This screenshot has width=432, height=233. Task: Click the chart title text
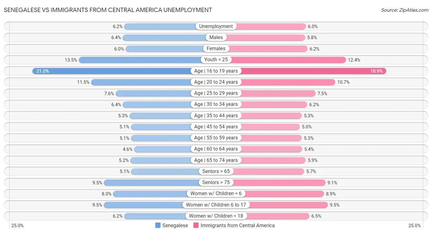click(x=108, y=10)
